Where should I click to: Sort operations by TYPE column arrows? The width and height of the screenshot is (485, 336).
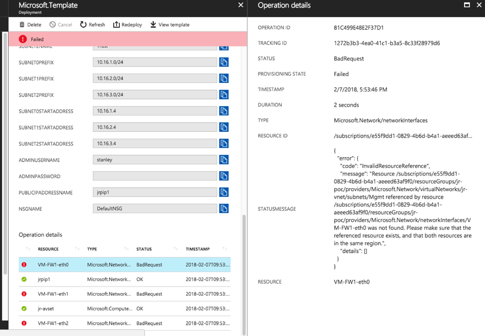click(x=127, y=249)
